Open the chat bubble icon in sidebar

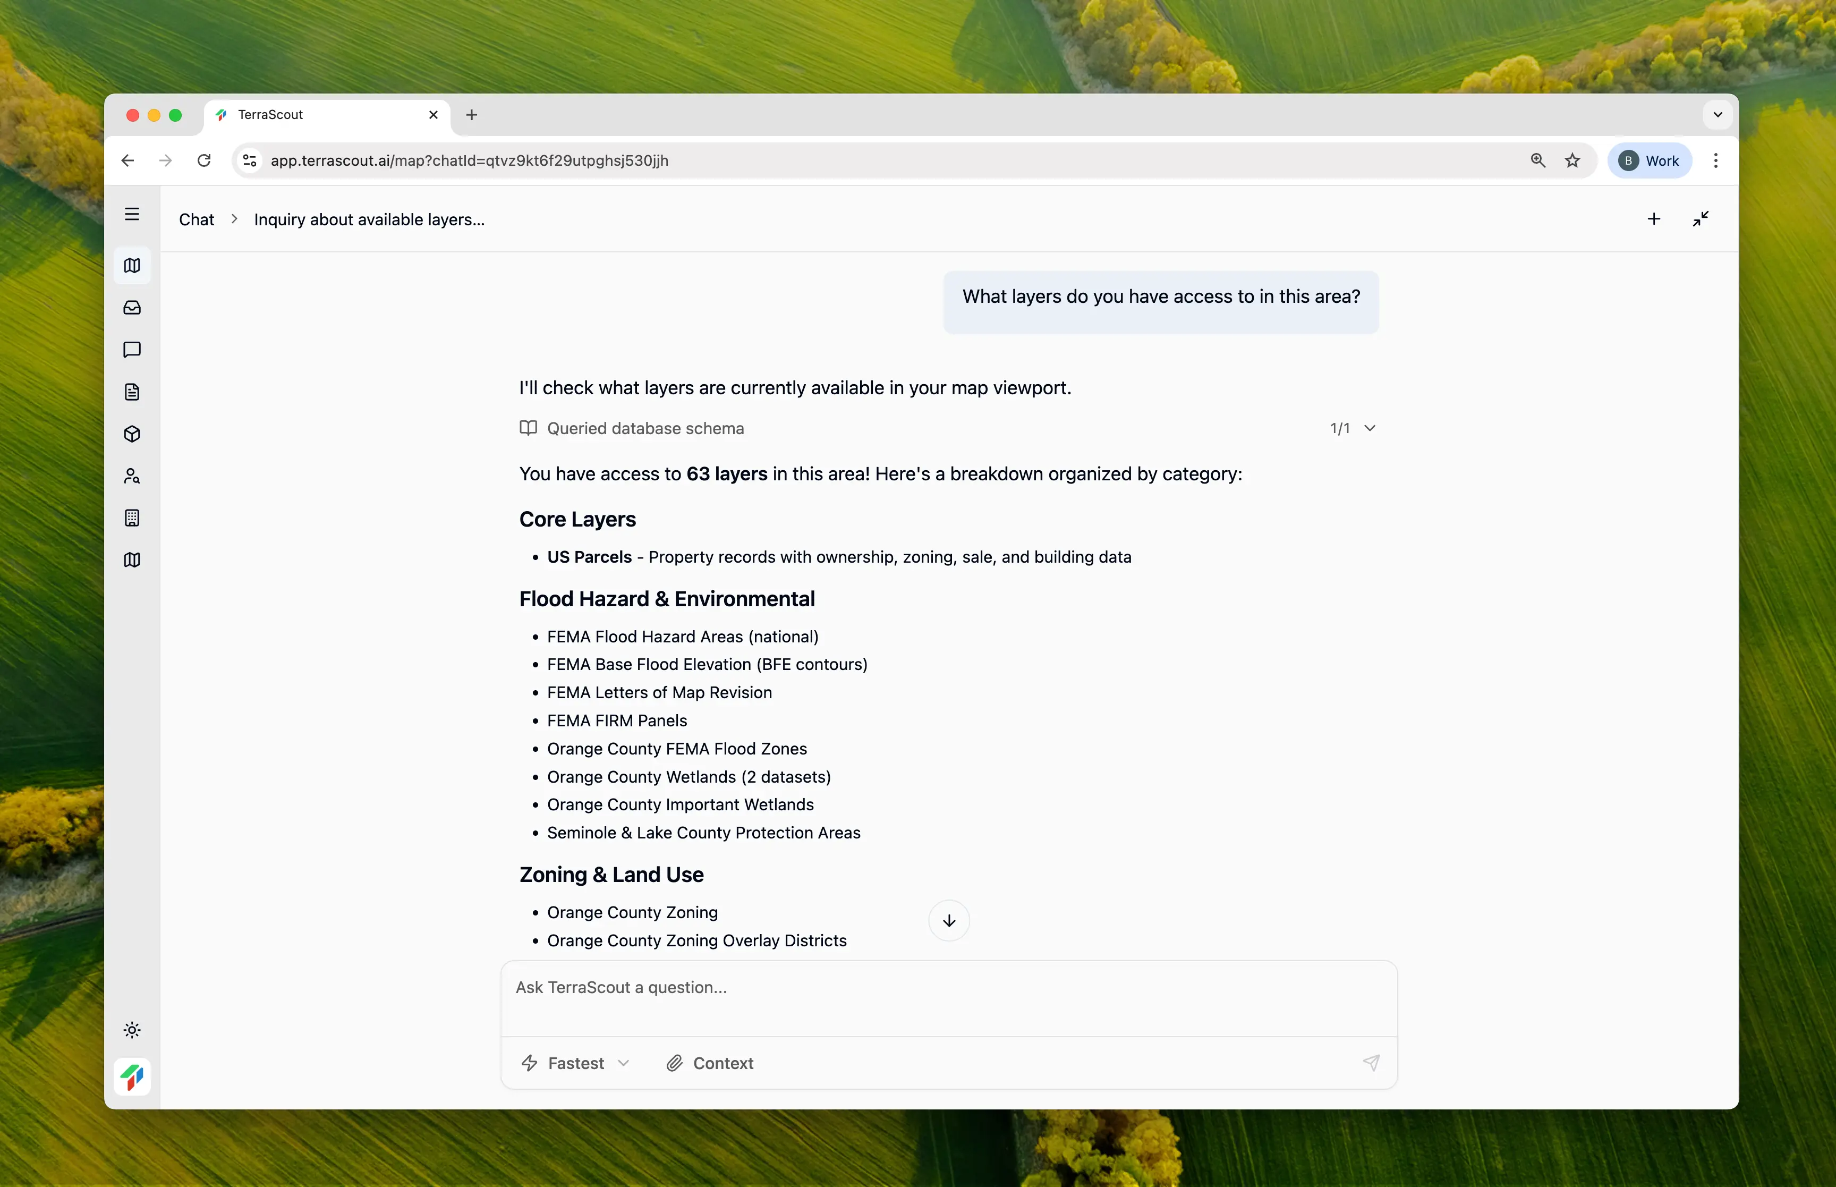click(x=132, y=350)
